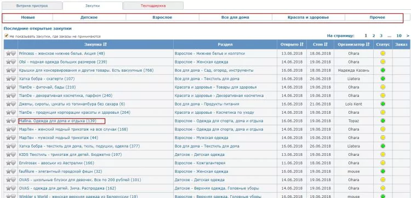Click green status circle for Крышки для консервирования
Viewport: 411px width, 198px height.
tap(383, 71)
